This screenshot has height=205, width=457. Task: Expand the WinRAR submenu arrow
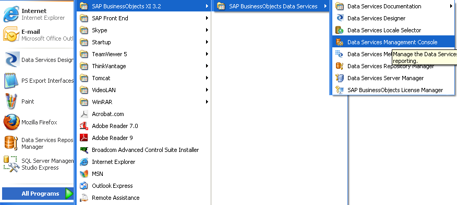pyautogui.click(x=207, y=102)
